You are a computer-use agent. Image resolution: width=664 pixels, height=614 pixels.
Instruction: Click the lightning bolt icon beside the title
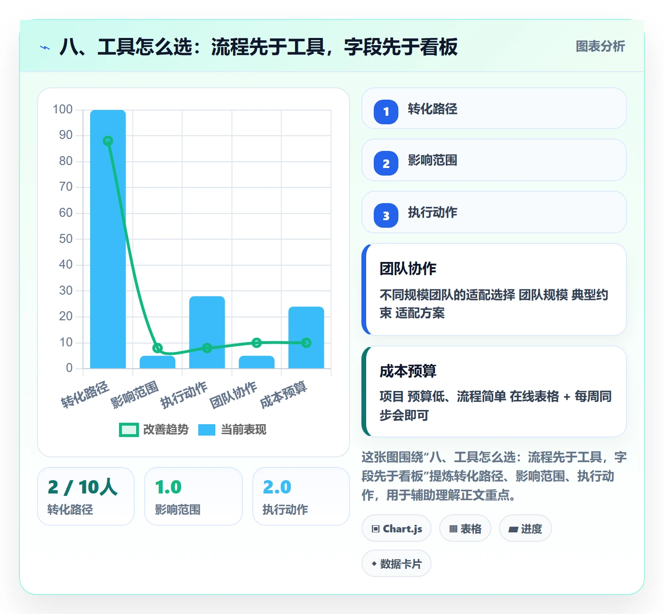tap(45, 47)
